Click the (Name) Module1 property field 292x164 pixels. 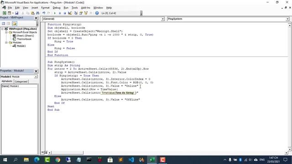coord(19,86)
